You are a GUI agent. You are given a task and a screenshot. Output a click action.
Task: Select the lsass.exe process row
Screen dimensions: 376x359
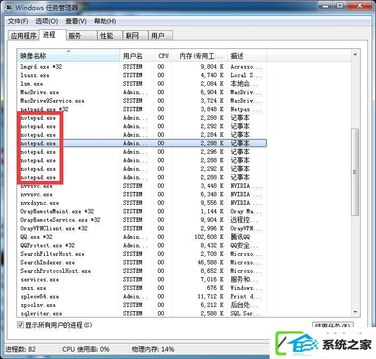pos(142,76)
